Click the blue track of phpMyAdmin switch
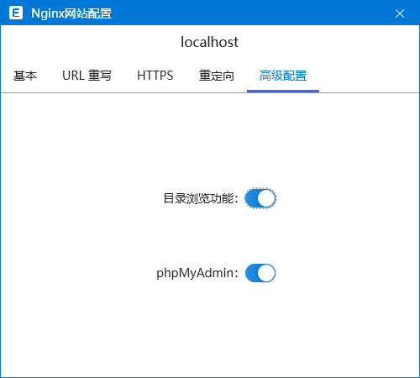The width and height of the screenshot is (420, 378). 251,273
